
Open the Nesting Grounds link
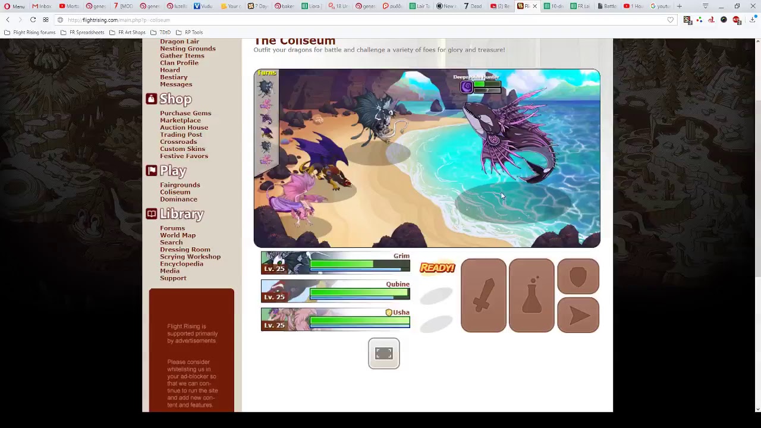[x=188, y=49]
